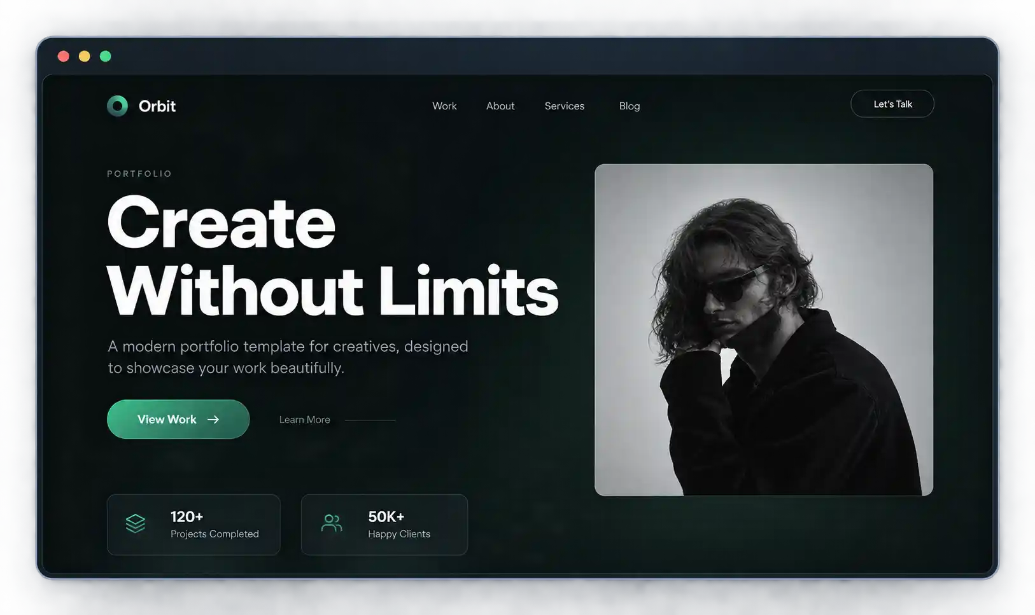This screenshot has height=615, width=1035.
Task: Click the modern portfolio template description paragraph
Action: pos(288,357)
